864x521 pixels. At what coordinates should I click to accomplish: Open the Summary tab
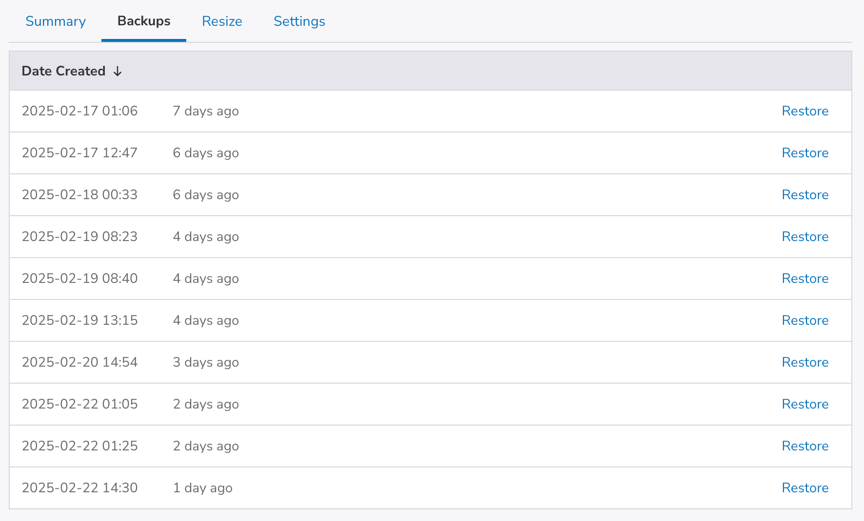click(56, 21)
